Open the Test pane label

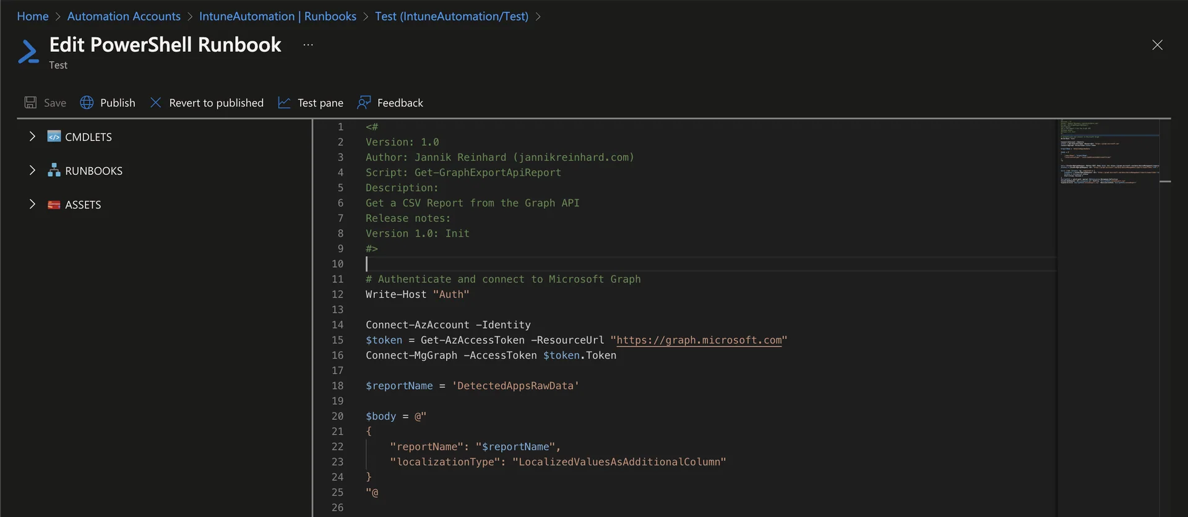tap(321, 103)
